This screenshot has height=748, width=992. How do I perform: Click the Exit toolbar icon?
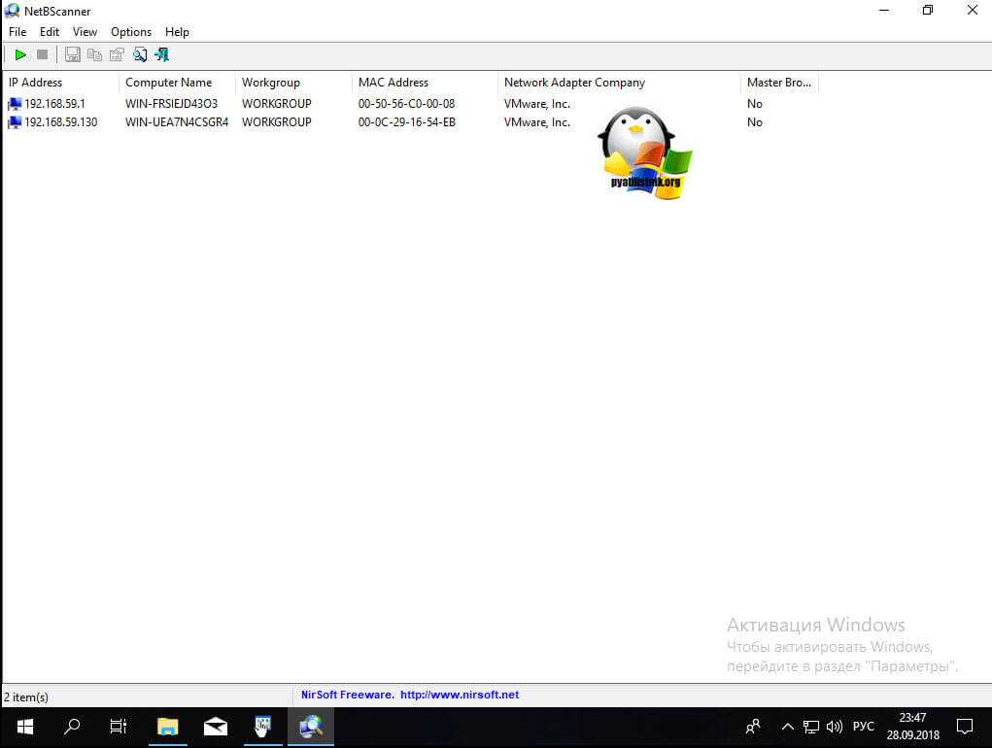click(x=161, y=55)
